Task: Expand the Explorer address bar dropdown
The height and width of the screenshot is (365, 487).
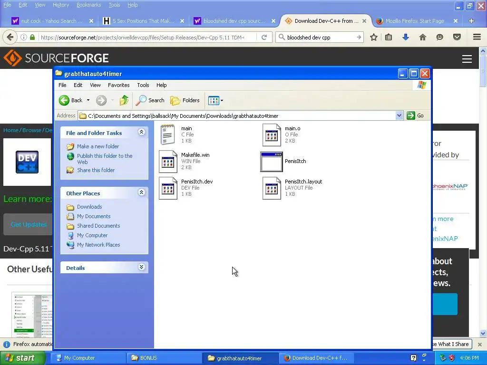Action: [x=399, y=116]
